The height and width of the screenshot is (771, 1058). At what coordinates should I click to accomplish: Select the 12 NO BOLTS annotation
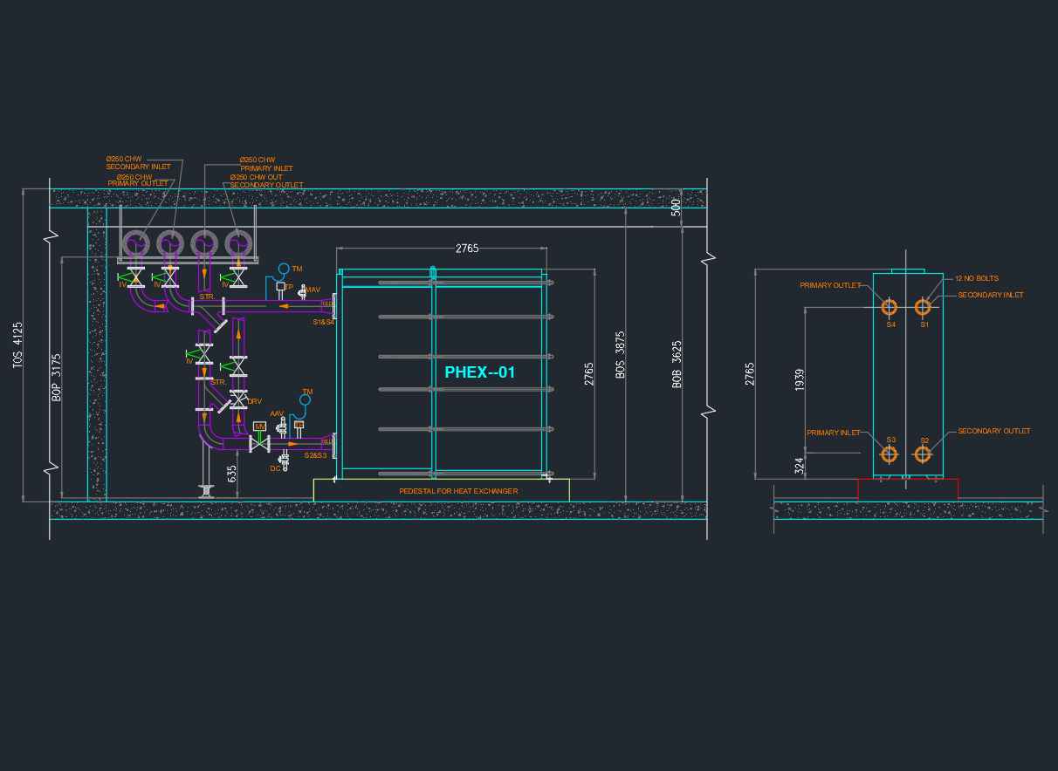click(x=976, y=278)
